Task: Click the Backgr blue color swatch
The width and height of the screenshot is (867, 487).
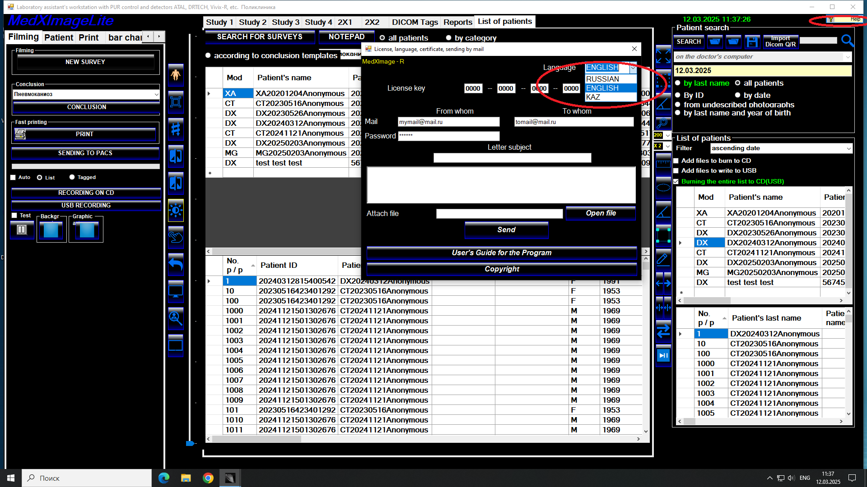Action: point(51,230)
